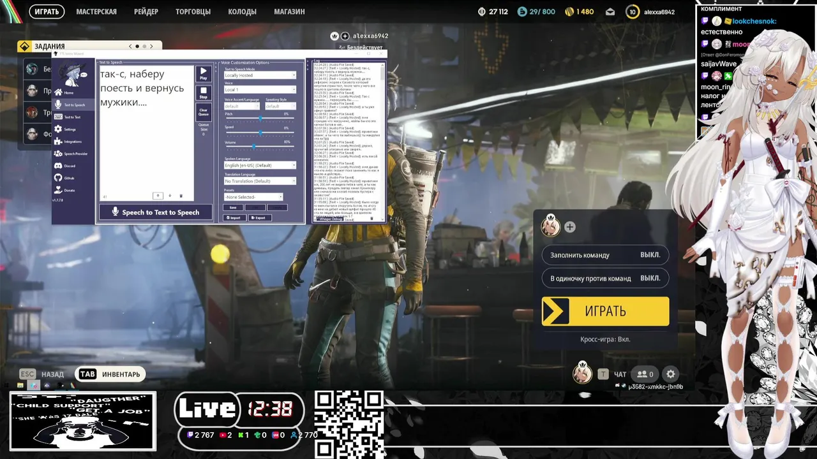Click the player avatar near chat button
The image size is (817, 459).
(581, 373)
